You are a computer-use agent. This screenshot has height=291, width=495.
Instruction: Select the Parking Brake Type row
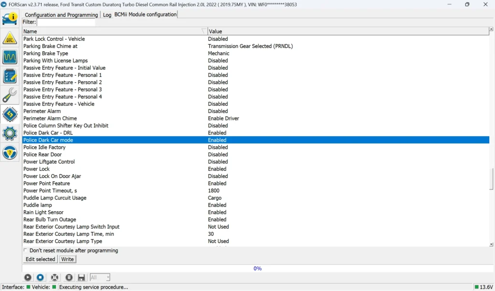256,53
